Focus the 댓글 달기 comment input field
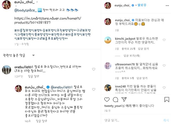The width and height of the screenshot is (171, 124). pos(133,120)
